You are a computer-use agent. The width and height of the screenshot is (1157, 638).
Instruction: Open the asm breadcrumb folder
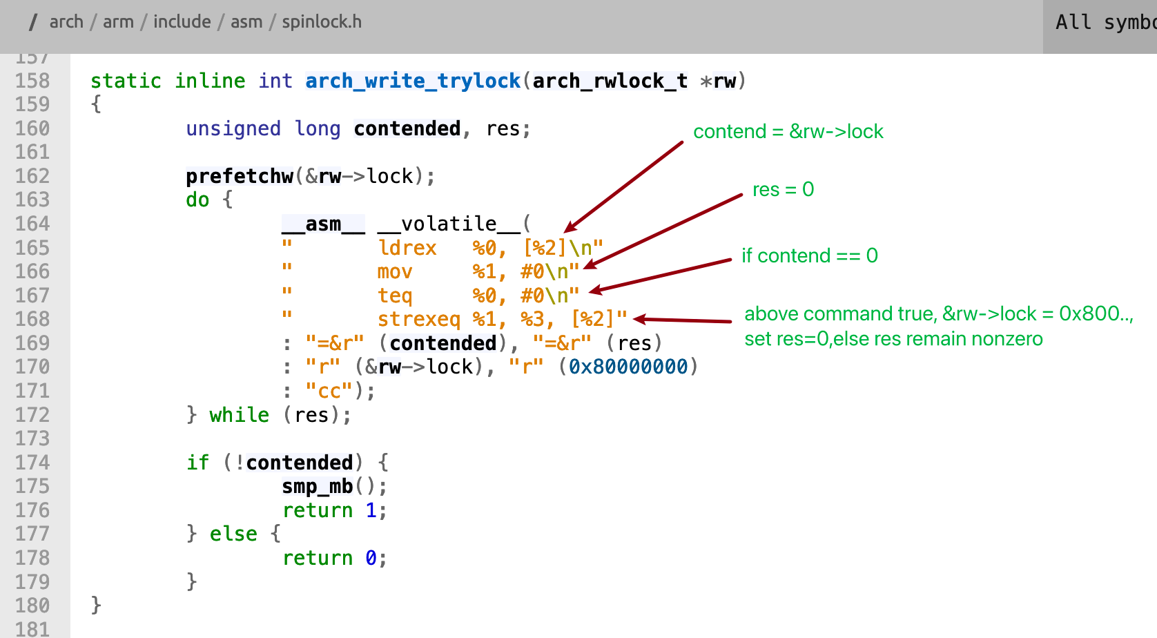[246, 22]
